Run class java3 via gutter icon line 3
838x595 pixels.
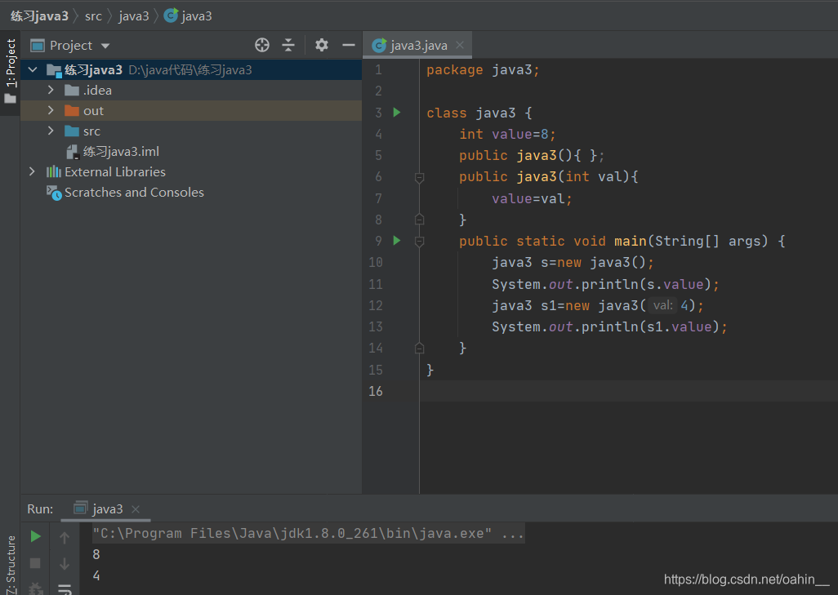[x=397, y=112]
